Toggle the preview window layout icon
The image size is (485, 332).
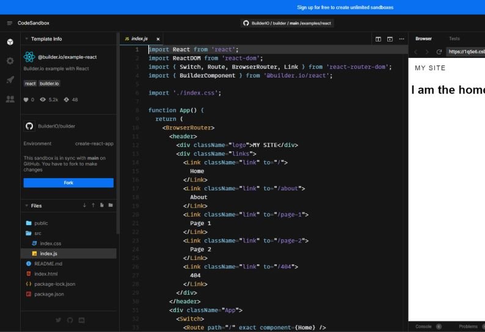coord(390,39)
